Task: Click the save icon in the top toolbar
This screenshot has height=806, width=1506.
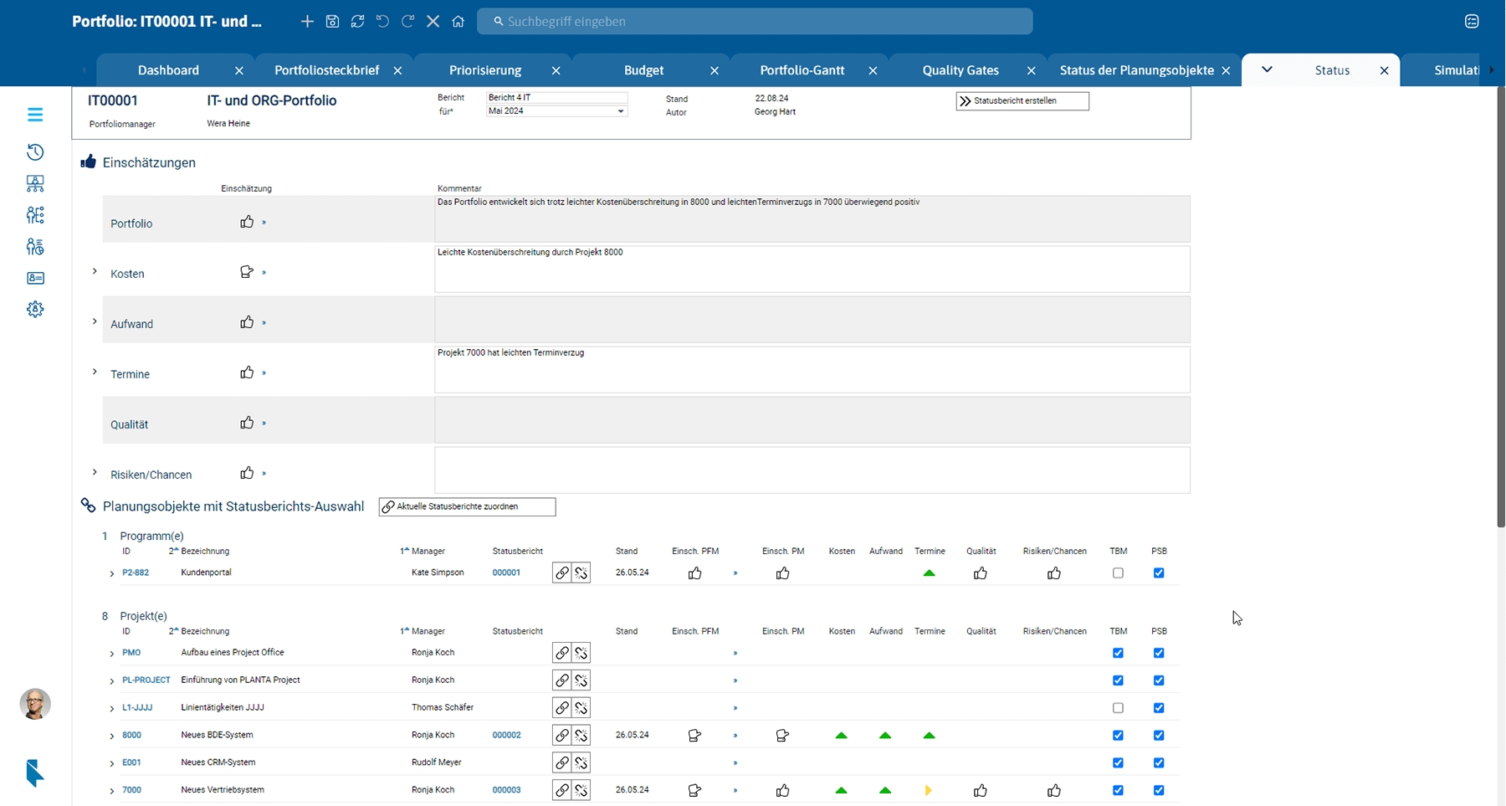Action: (332, 22)
